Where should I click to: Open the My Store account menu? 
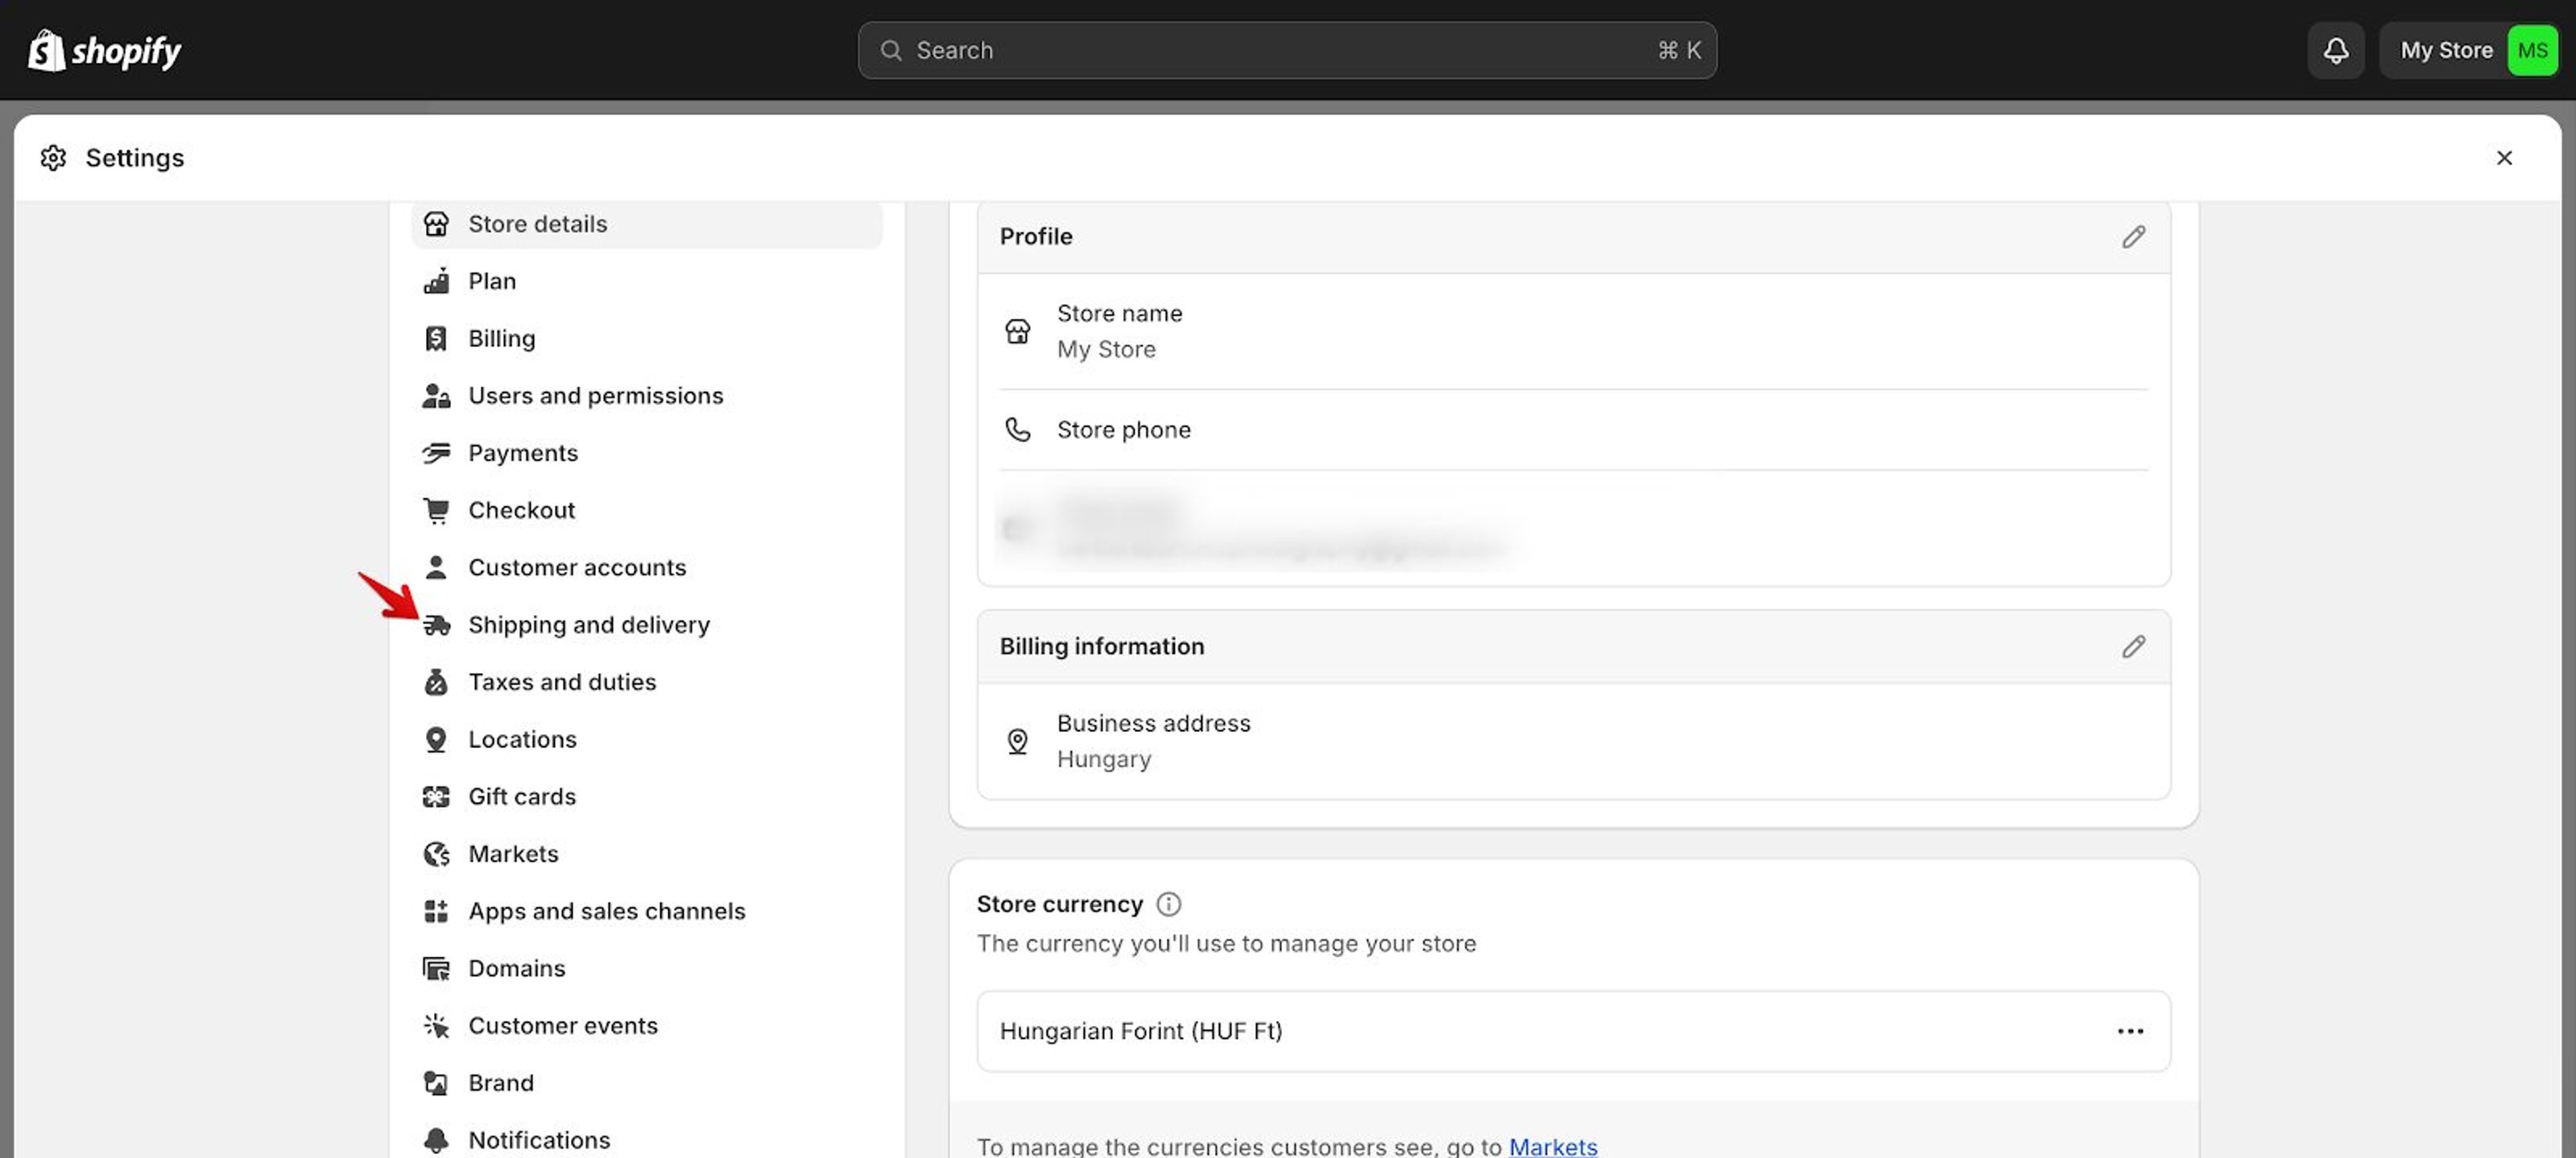click(2468, 50)
